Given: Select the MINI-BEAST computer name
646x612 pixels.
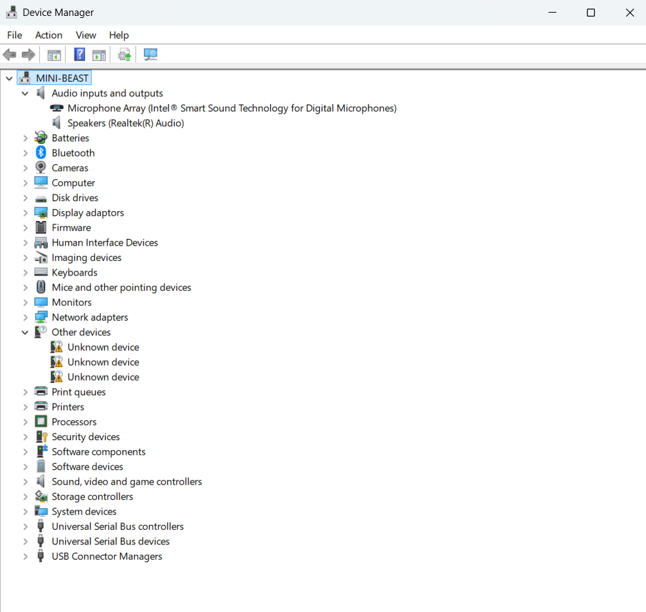Looking at the screenshot, I should [x=62, y=78].
